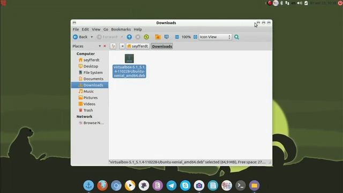Launch Telegram from the dock
343x193 pixels.
[171, 185]
